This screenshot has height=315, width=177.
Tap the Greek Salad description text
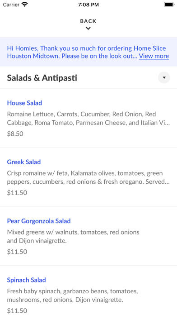coord(88,177)
